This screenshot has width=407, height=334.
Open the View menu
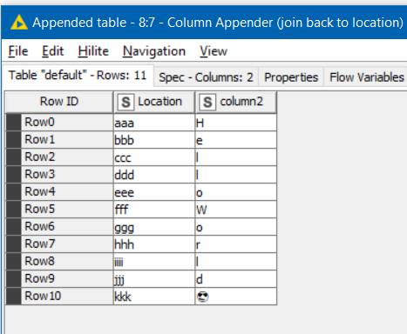(x=214, y=51)
